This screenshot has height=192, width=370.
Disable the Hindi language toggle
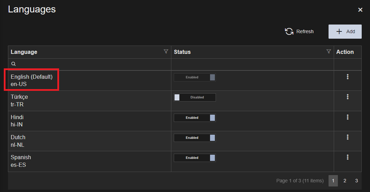pos(195,118)
